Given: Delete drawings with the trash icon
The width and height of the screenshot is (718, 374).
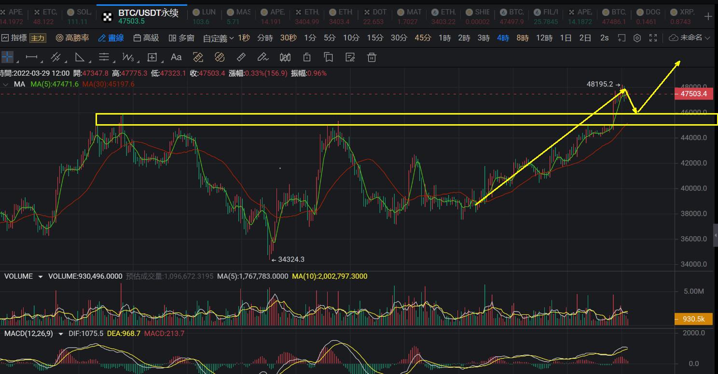Looking at the screenshot, I should coord(372,57).
